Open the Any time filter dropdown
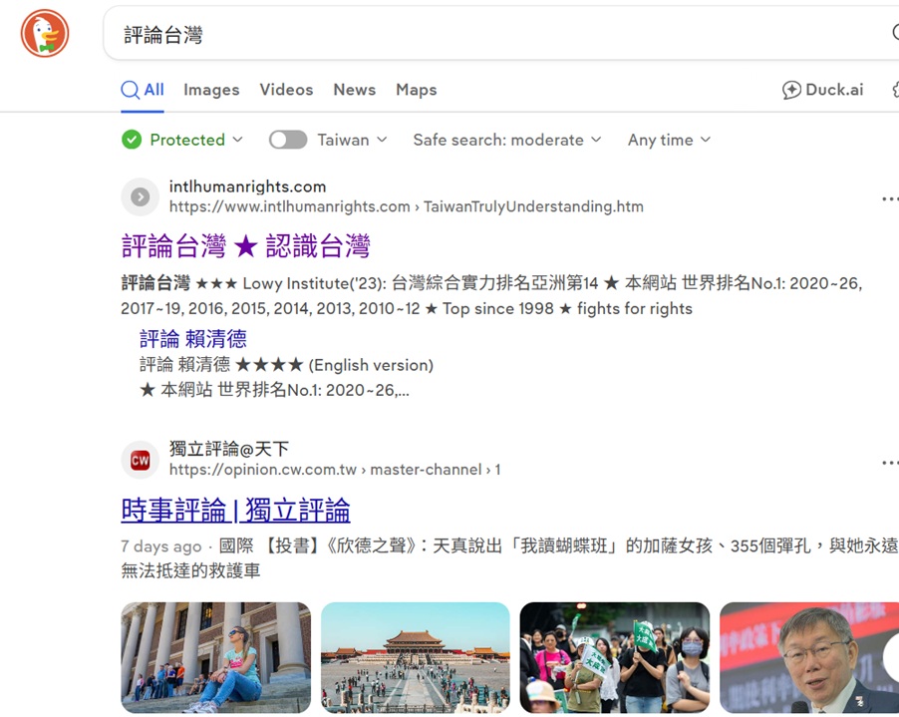The height and width of the screenshot is (717, 899). [669, 140]
